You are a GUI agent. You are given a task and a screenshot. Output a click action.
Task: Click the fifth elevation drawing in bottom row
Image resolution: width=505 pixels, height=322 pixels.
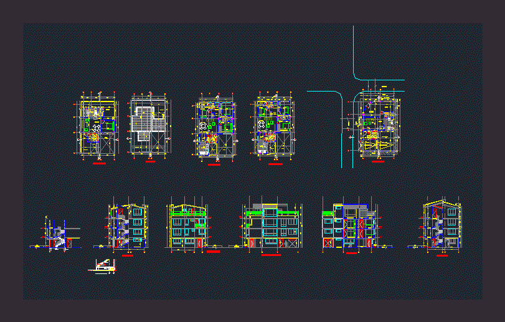click(x=349, y=227)
